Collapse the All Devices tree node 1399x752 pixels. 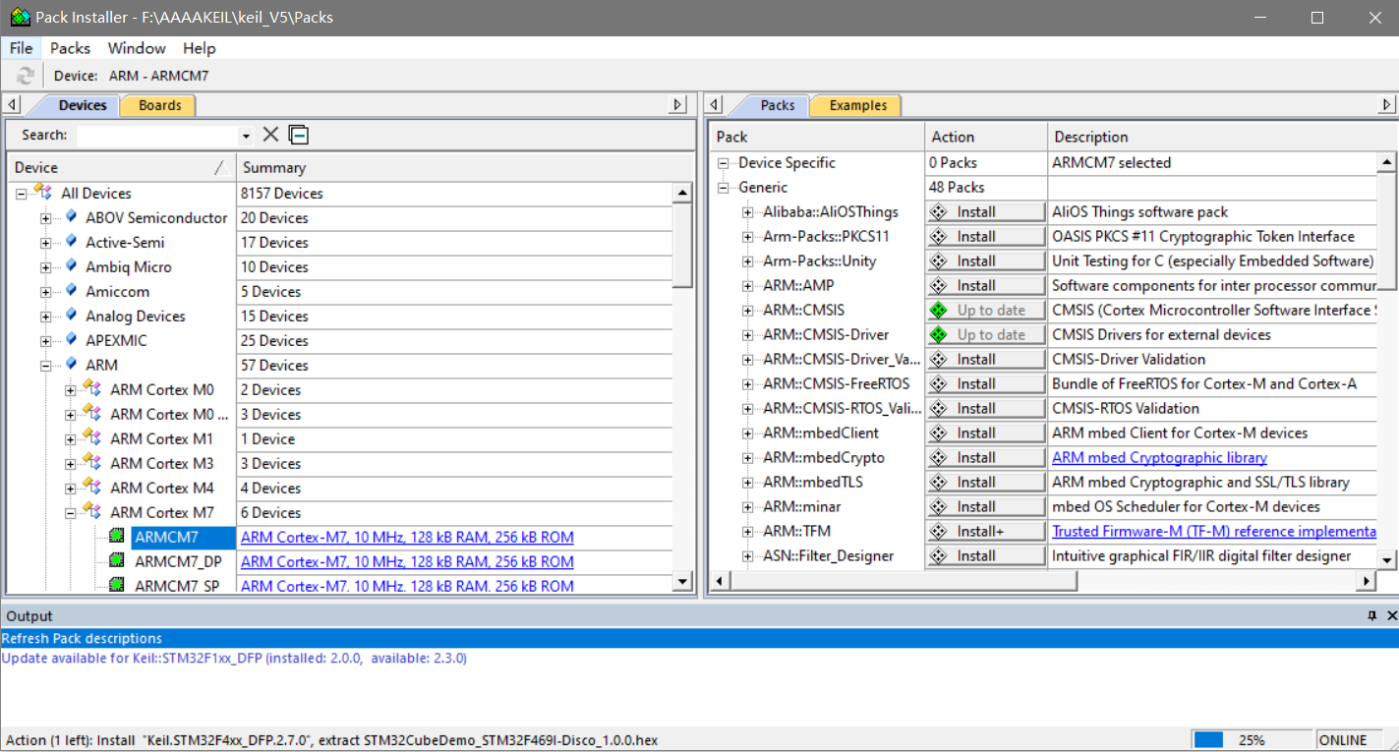point(21,194)
